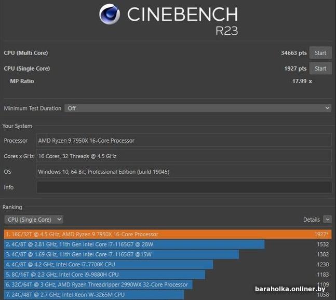Select ranking row 1 AMD Ryzen 9 7950X
The height and width of the screenshot is (300, 336).
168,234
